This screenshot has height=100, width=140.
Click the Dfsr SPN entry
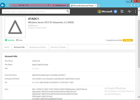[59, 89]
